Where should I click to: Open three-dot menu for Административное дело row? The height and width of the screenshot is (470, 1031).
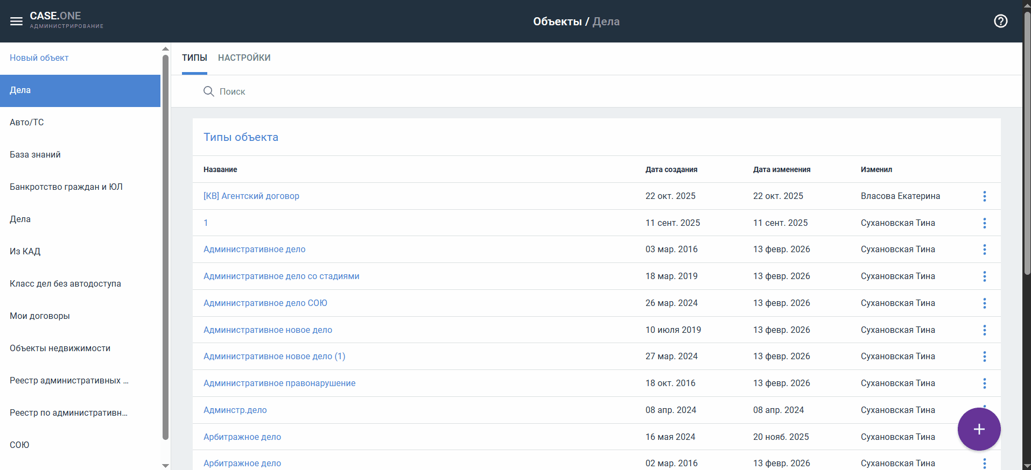[x=984, y=250]
